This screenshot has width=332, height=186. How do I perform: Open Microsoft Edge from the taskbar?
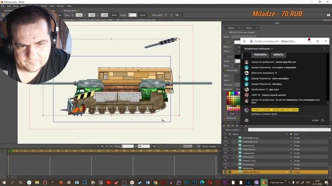click(202, 182)
